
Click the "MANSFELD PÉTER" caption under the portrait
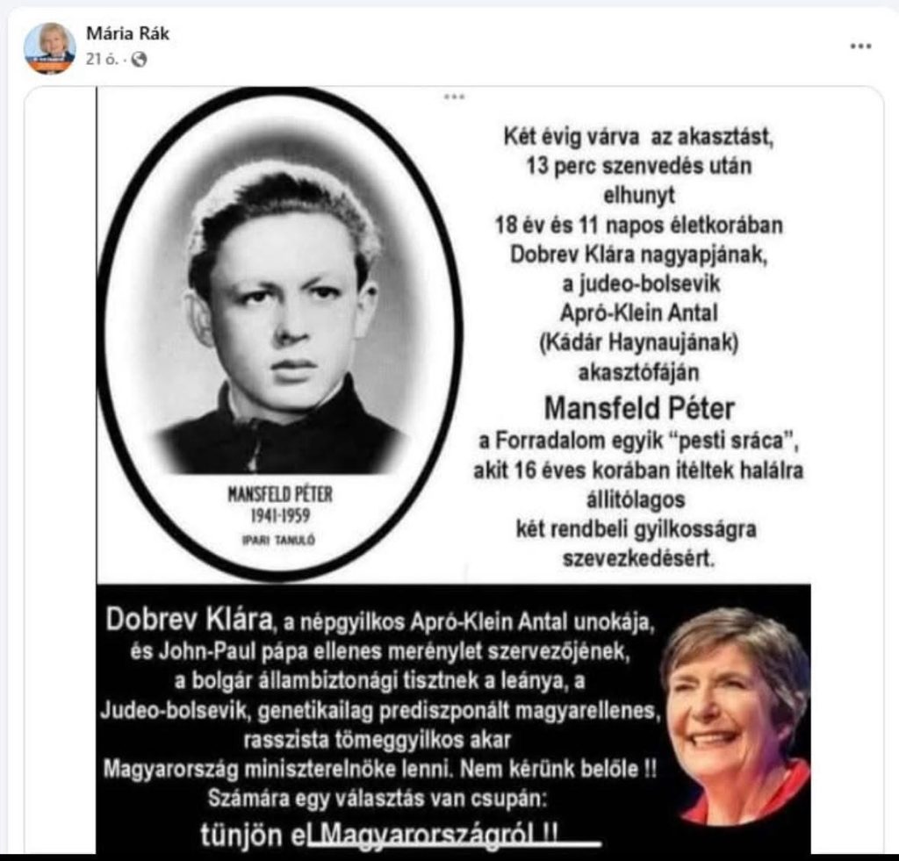[x=280, y=494]
